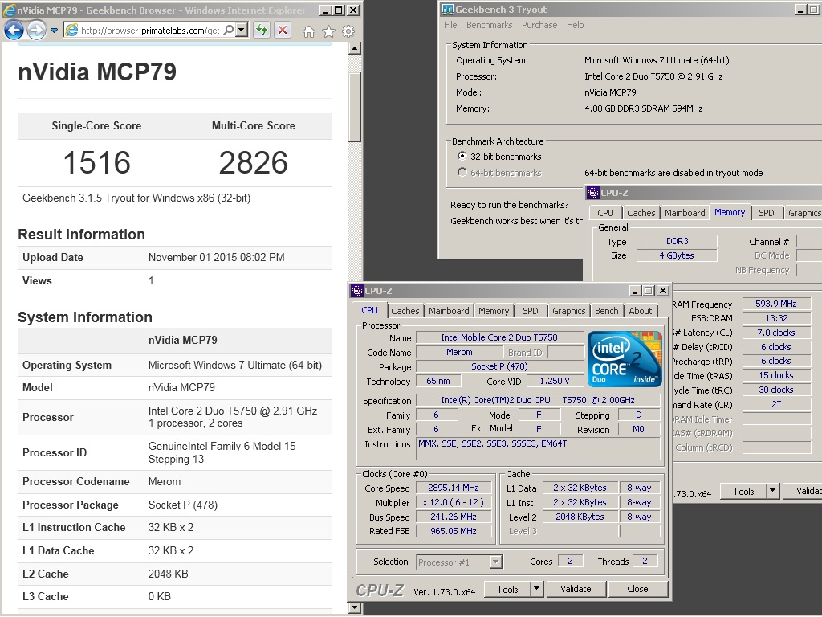Click Rated FSB value 965.05 MHz

(x=454, y=531)
